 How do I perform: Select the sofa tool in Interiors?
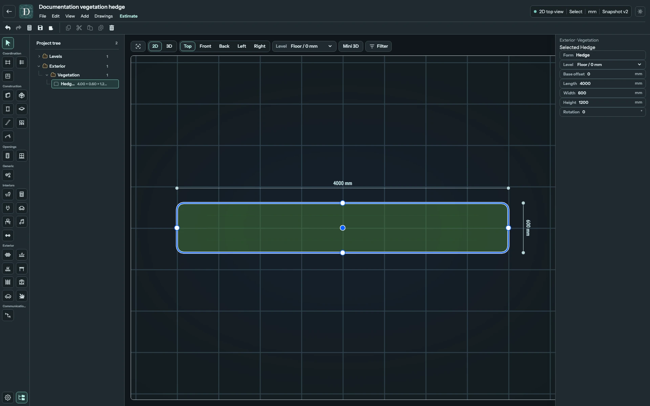[x=22, y=208]
